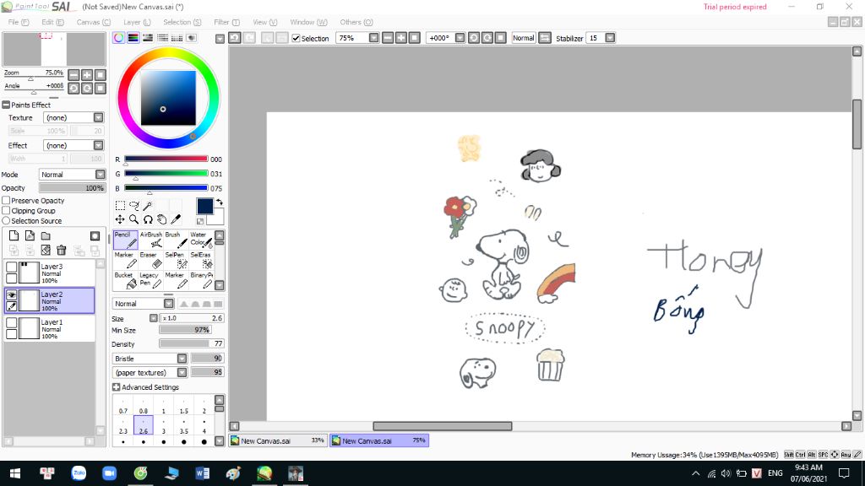Click the canvas horizontal scrollbar
Image resolution: width=865 pixels, height=486 pixels.
click(x=443, y=426)
